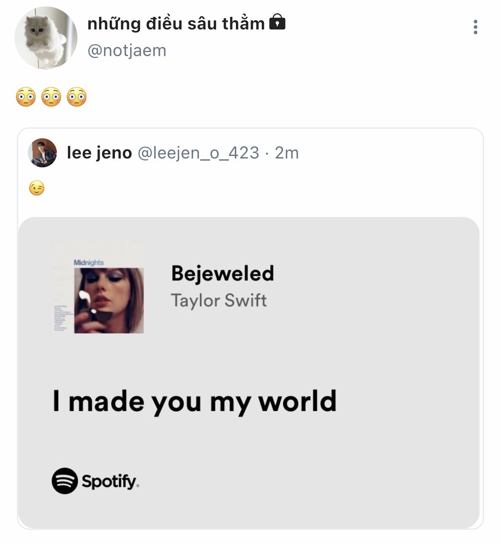Screen dimensions: 501x544
Task: Open the @leejen_o_423 handle
Action: coord(198,153)
